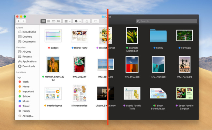The height and width of the screenshot is (130, 212).
Task: Select Recents in the Favorites sidebar
Action: point(27,57)
